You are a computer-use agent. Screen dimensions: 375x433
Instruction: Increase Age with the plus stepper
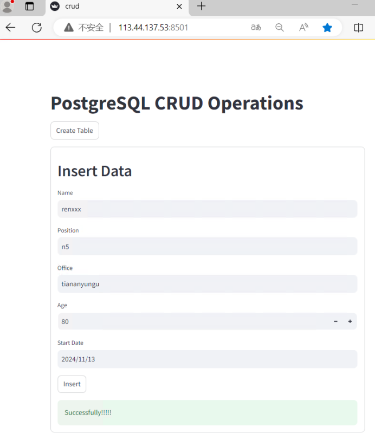[x=350, y=321]
